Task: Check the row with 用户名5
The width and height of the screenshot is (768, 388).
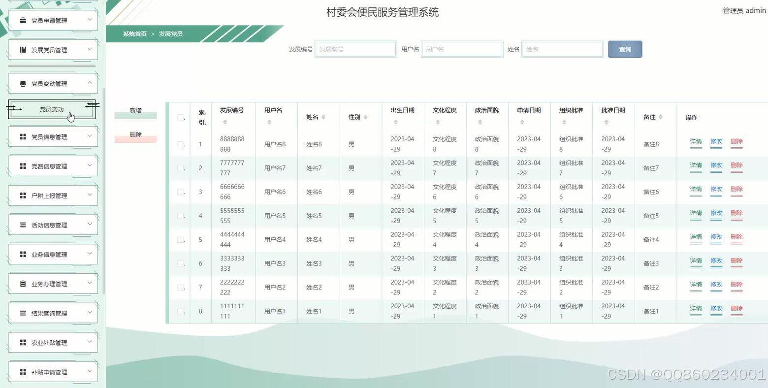Action: pos(181,216)
